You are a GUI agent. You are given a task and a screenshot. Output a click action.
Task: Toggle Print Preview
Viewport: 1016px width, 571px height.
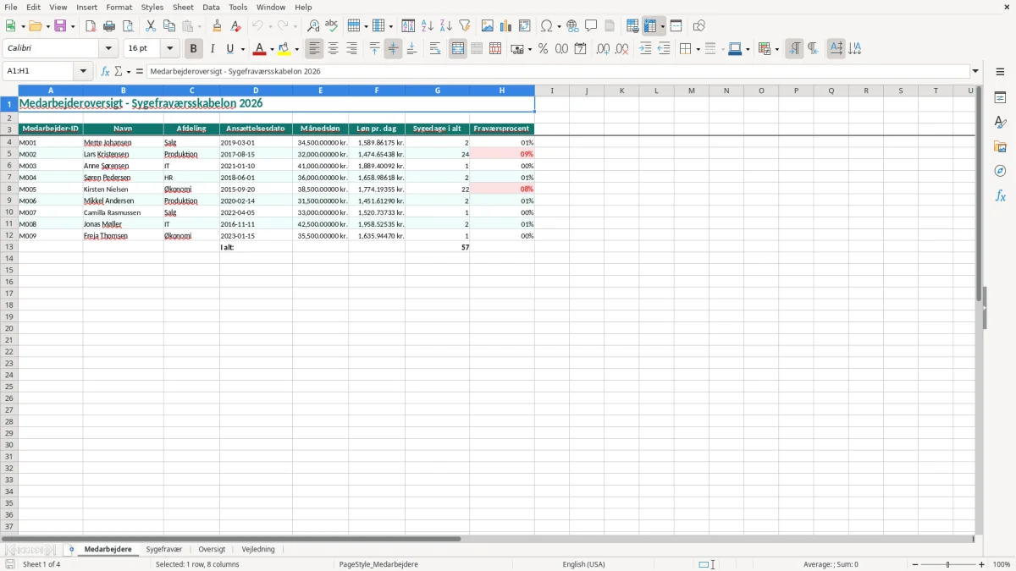coord(128,26)
